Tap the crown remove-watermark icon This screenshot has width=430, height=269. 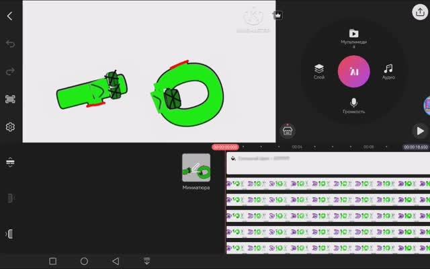point(278,15)
